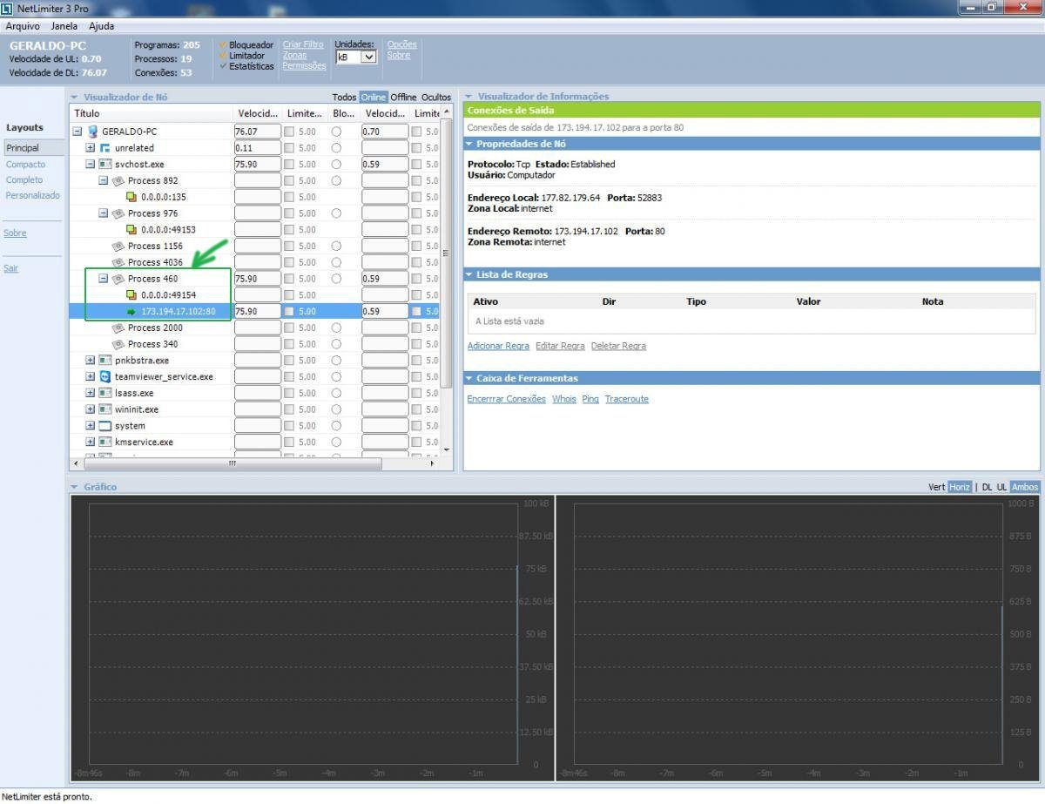This screenshot has height=804, width=1045.
Task: Switch node filter to Offline
Action: point(403,98)
